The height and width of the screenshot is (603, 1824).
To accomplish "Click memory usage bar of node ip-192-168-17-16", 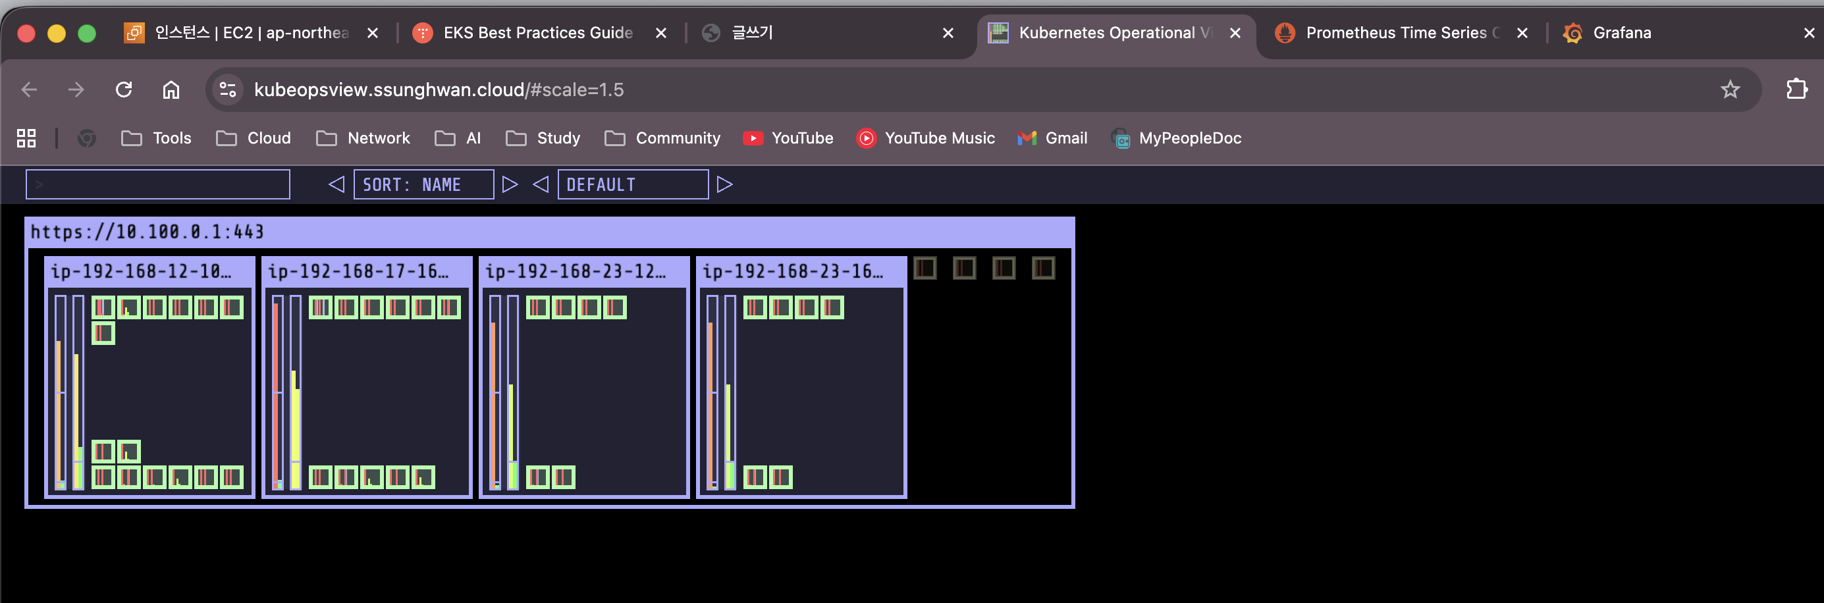I will pos(296,392).
